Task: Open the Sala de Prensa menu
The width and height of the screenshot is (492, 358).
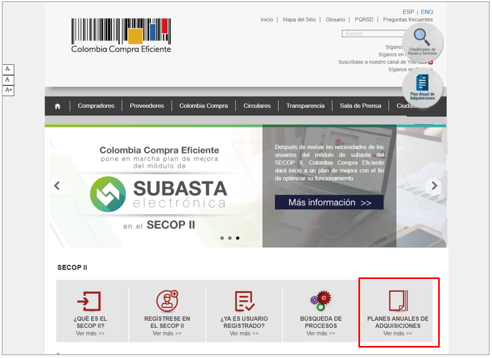Action: pos(361,106)
